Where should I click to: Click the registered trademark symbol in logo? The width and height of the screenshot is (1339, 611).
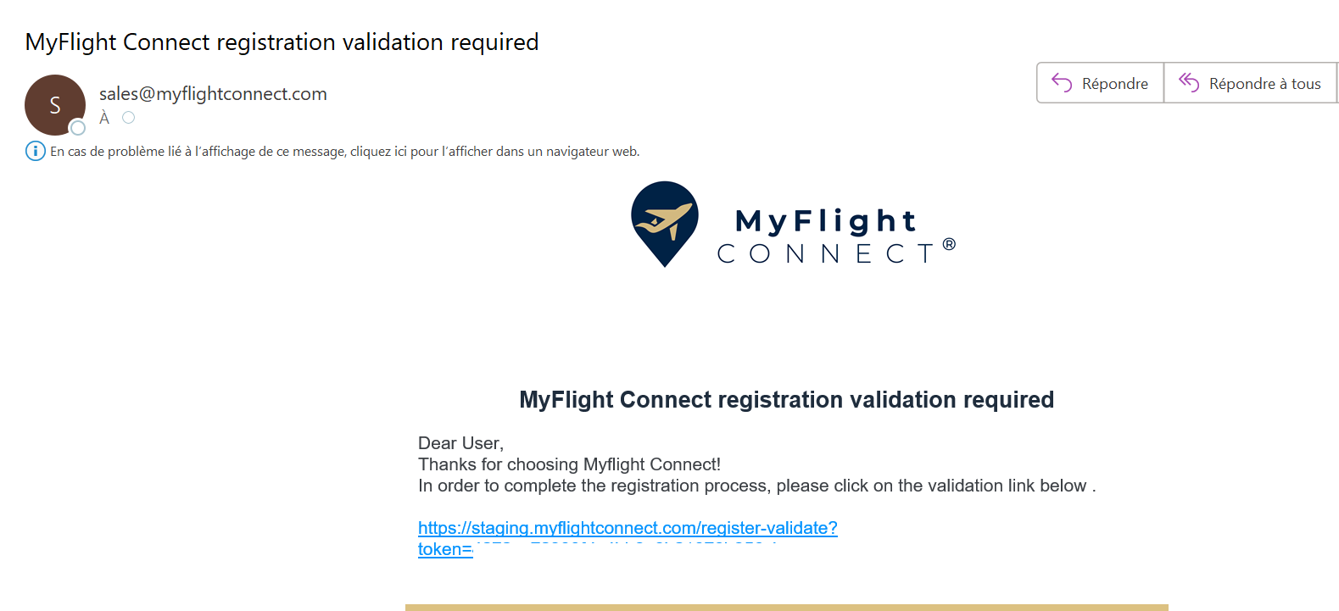point(950,244)
